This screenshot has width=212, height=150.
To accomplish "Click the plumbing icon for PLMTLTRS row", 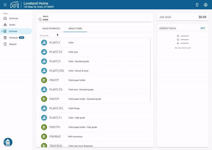I will [x=44, y=71].
